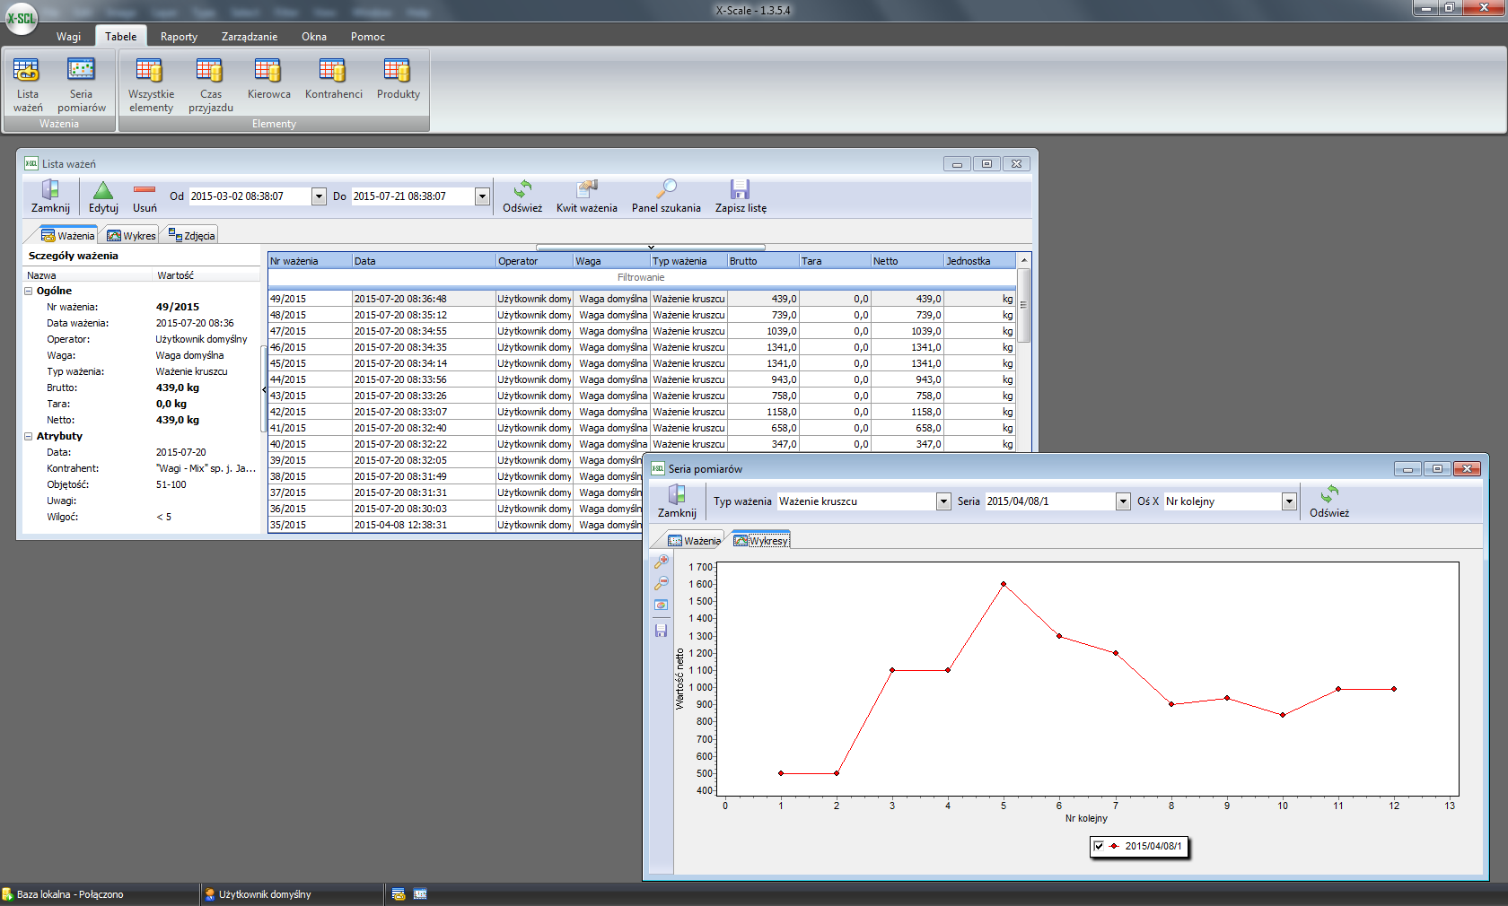The width and height of the screenshot is (1508, 906).
Task: Click the zoom in magnifier on chart
Action: (662, 562)
